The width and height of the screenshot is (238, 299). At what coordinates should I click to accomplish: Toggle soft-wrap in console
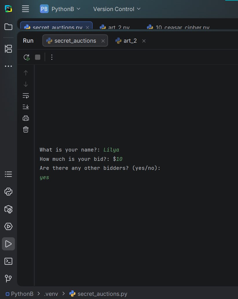(x=26, y=96)
